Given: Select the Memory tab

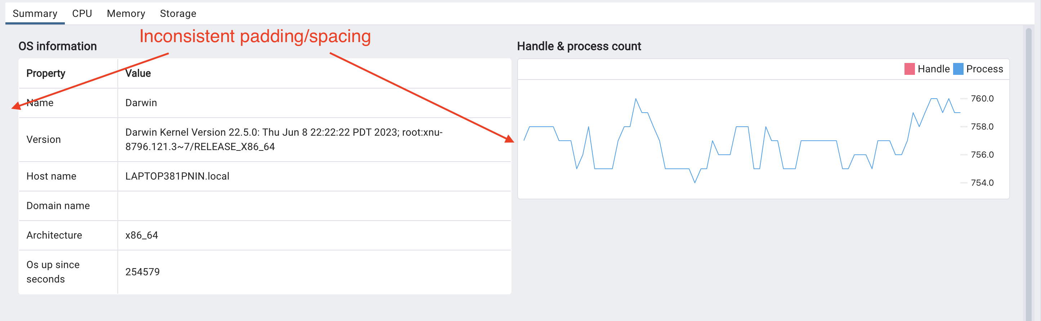Looking at the screenshot, I should [126, 14].
